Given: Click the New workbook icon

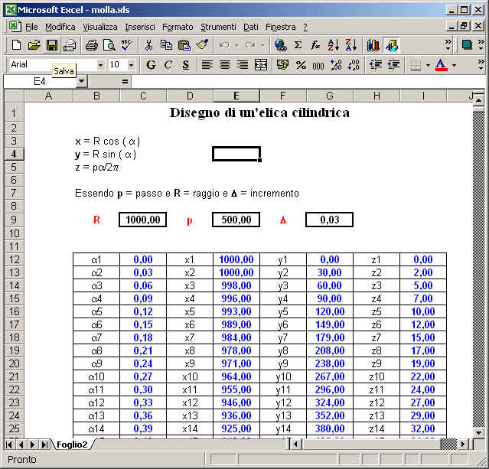Looking at the screenshot, I should click(16, 45).
